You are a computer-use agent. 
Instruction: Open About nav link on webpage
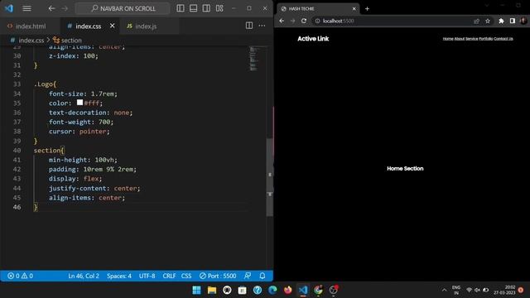coord(460,39)
